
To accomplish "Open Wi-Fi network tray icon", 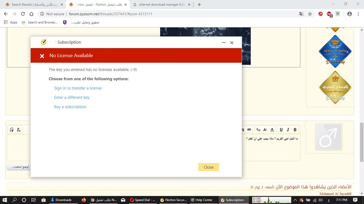I will click(315, 200).
